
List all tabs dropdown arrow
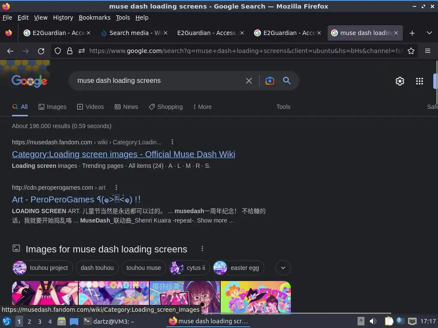point(429,33)
